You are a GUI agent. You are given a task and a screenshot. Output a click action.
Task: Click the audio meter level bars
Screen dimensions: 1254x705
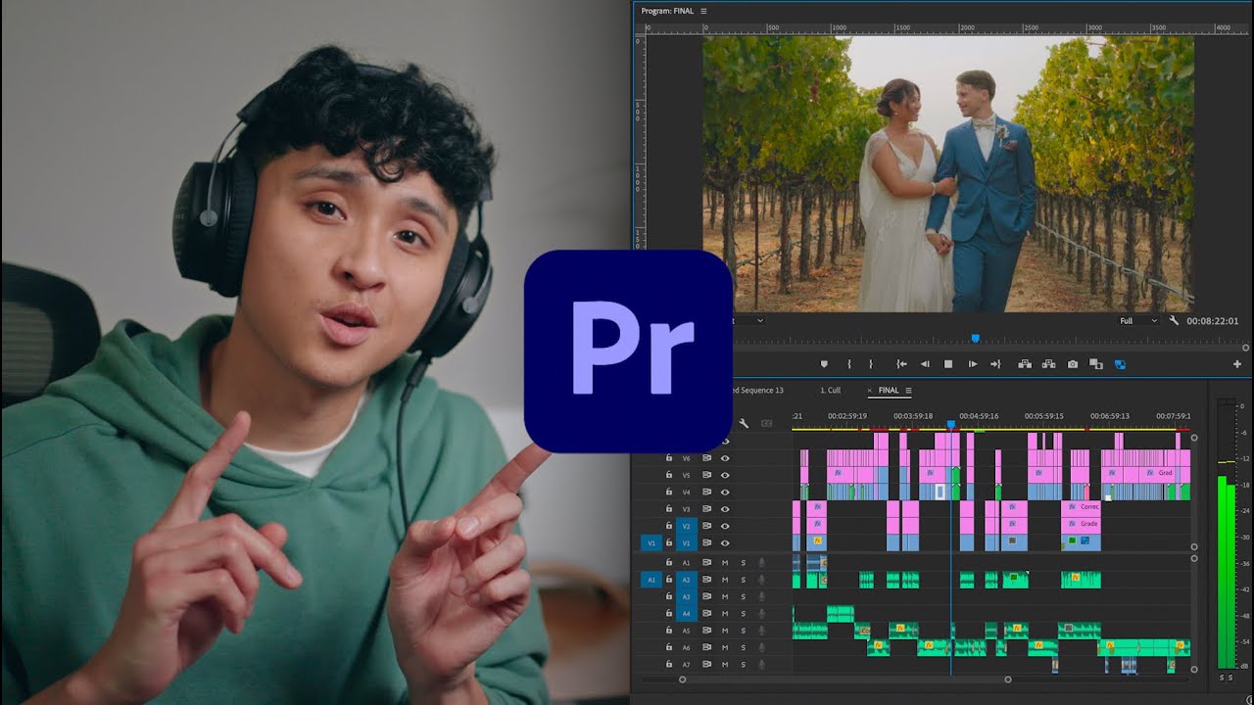(x=1227, y=571)
